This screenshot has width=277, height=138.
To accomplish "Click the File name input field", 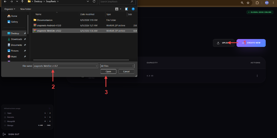I will coord(65,66).
